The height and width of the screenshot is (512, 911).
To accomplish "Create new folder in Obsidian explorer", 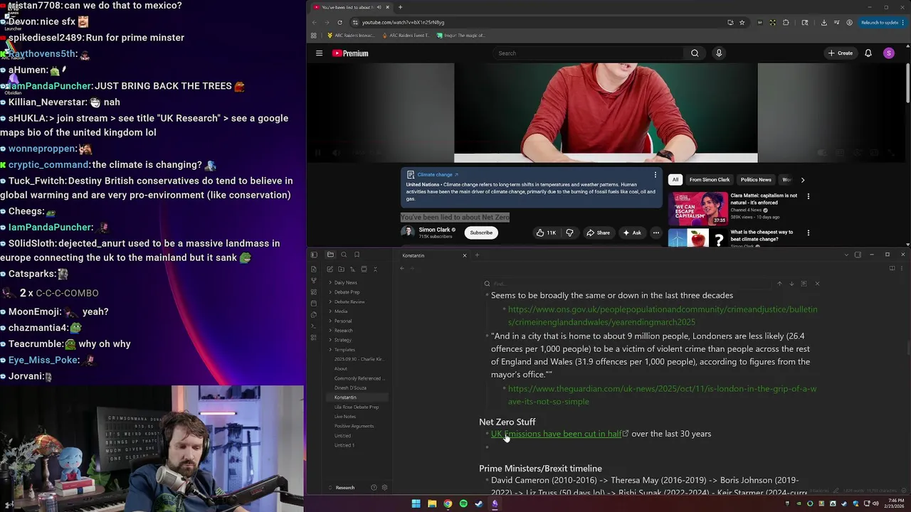I will click(341, 269).
